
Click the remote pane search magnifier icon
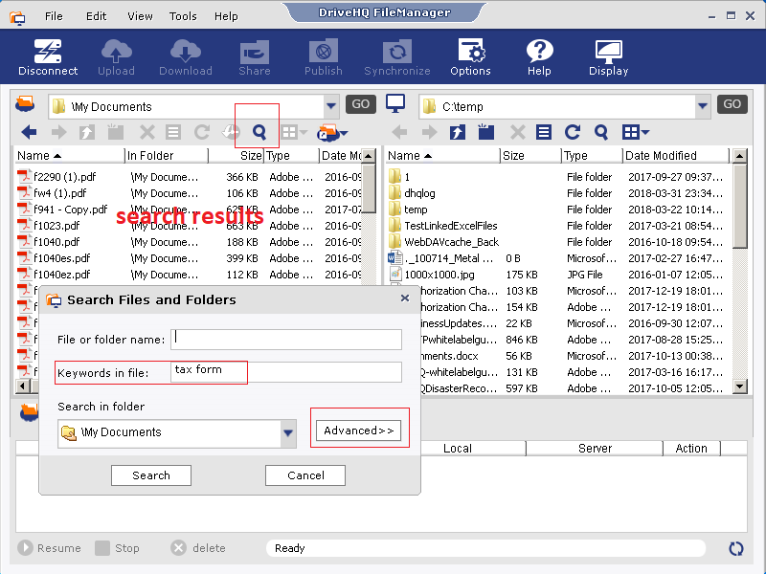[259, 132]
